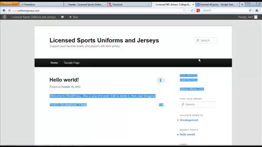Open the comments bubble in admin bar
This screenshot has height=147, width=262.
pos(62,17)
